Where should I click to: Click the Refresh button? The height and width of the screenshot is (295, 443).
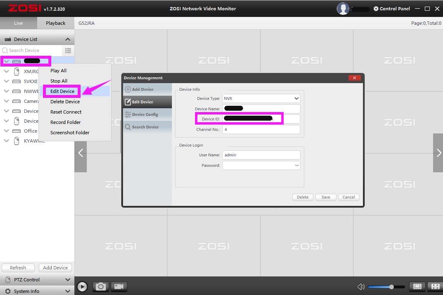[x=18, y=268]
